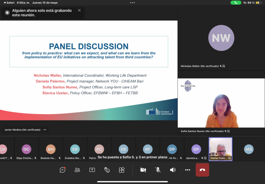Click Olga Chizhe's participant tile
Image resolution: width=265 pixels, height=184 pixels.
click(26, 149)
